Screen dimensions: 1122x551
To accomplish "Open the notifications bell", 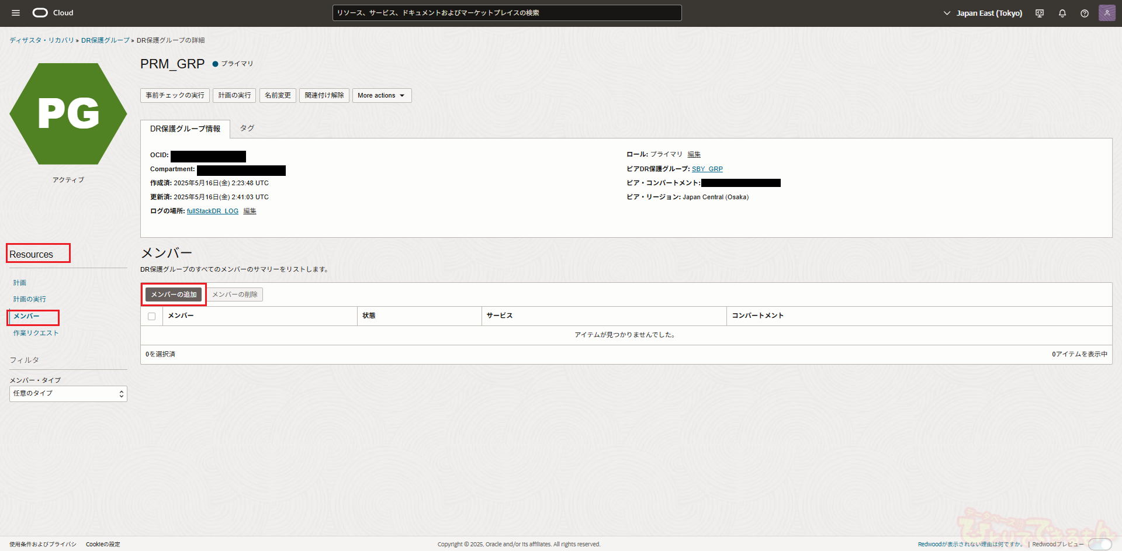I will (x=1062, y=13).
